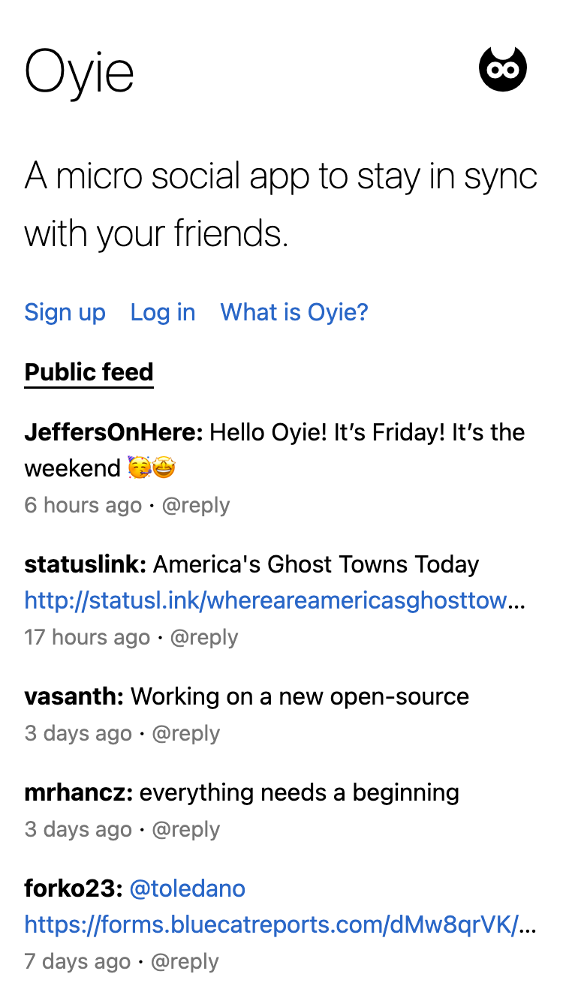Click the 17 hours ago timestamp

click(x=88, y=637)
